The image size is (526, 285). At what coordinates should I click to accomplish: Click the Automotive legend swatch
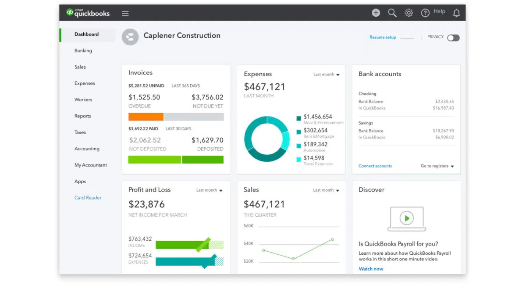tap(299, 146)
